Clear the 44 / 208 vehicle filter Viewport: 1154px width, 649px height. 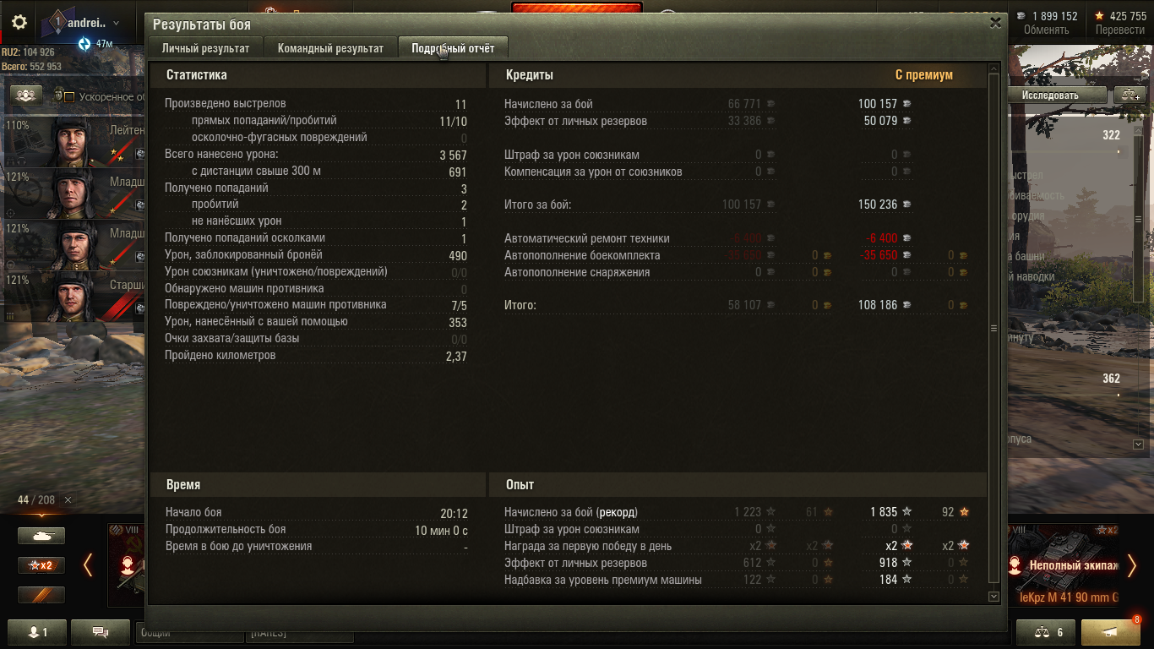tap(68, 500)
